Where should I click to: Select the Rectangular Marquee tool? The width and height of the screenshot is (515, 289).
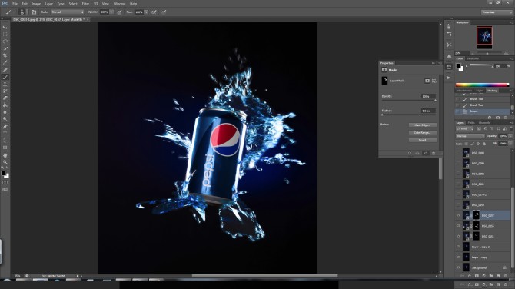(5, 35)
